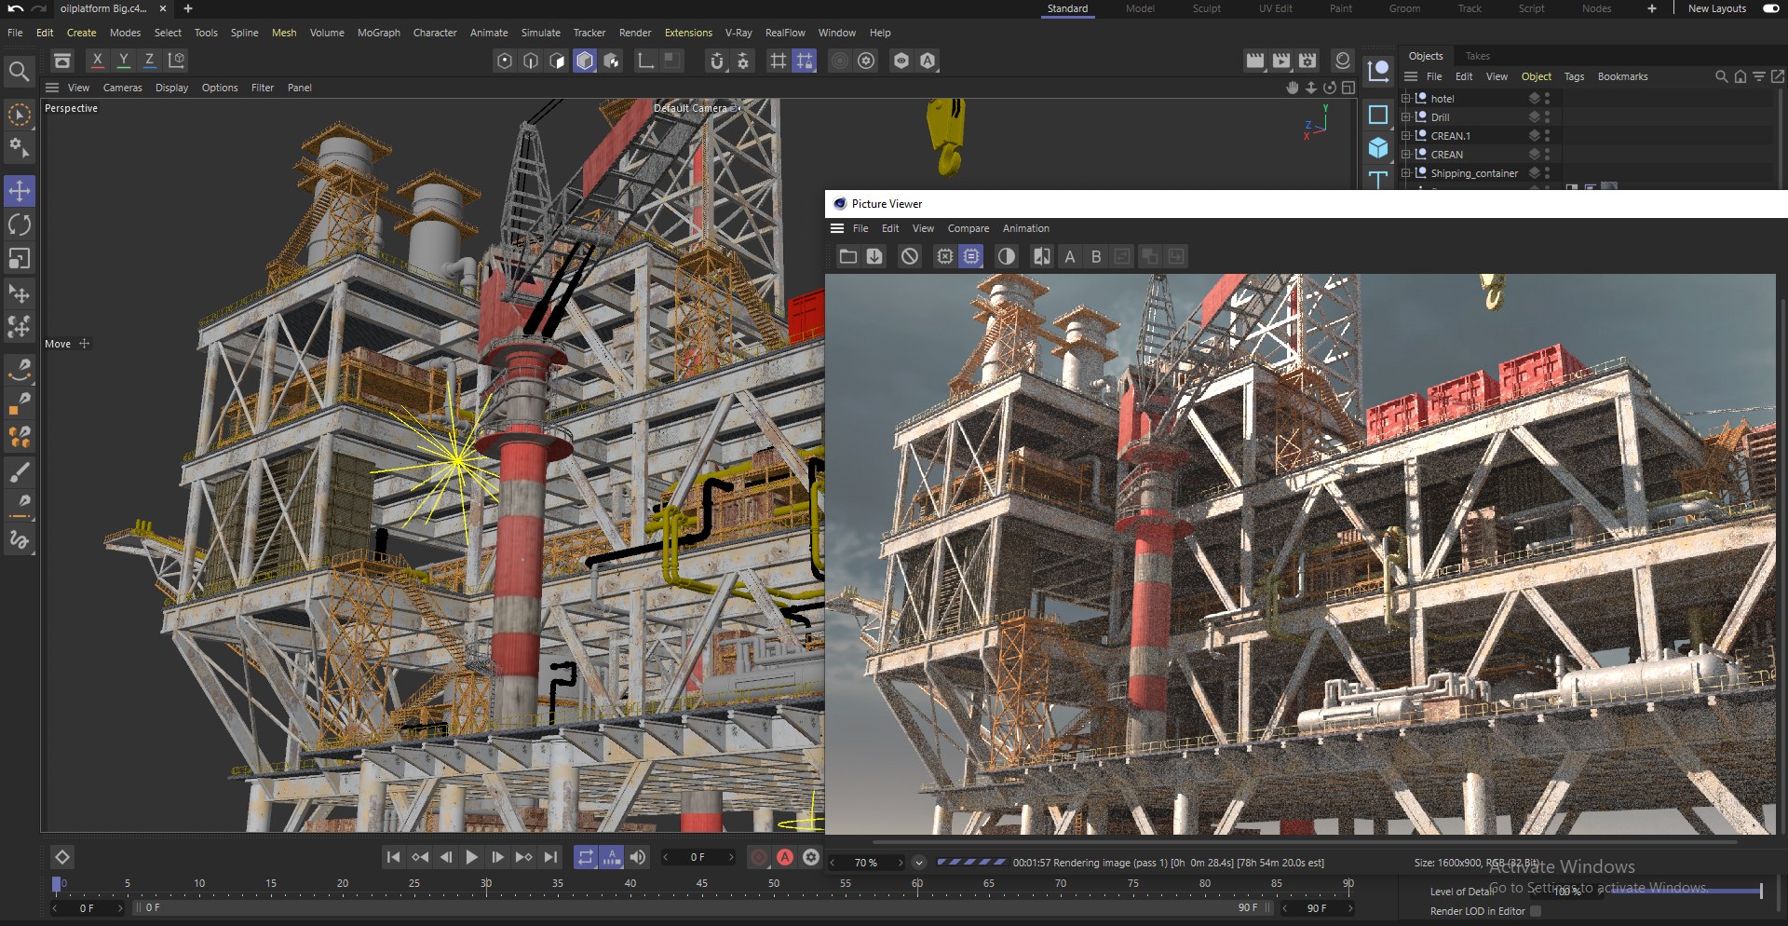This screenshot has width=1788, height=926.
Task: Open the Compare menu in Picture Viewer
Action: (x=968, y=228)
